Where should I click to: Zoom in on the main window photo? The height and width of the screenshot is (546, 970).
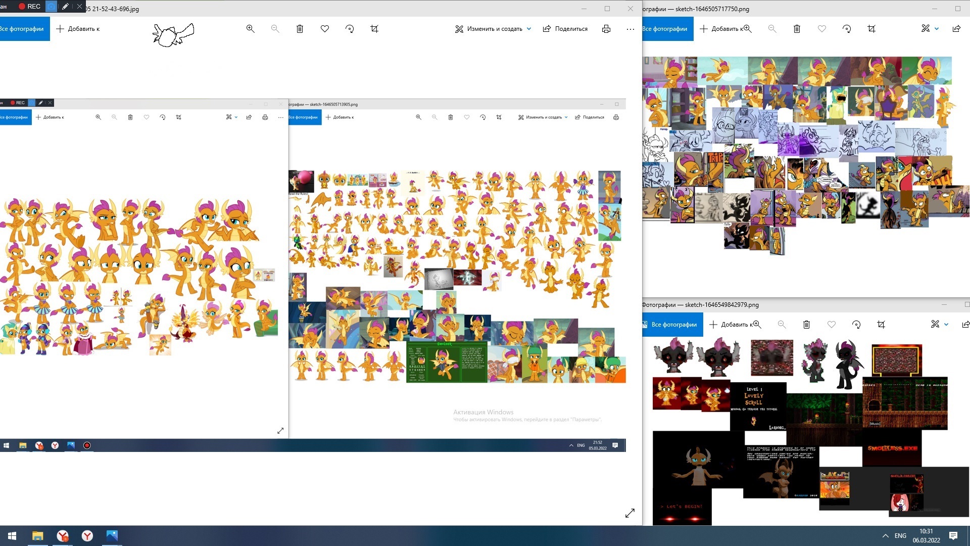(x=250, y=29)
